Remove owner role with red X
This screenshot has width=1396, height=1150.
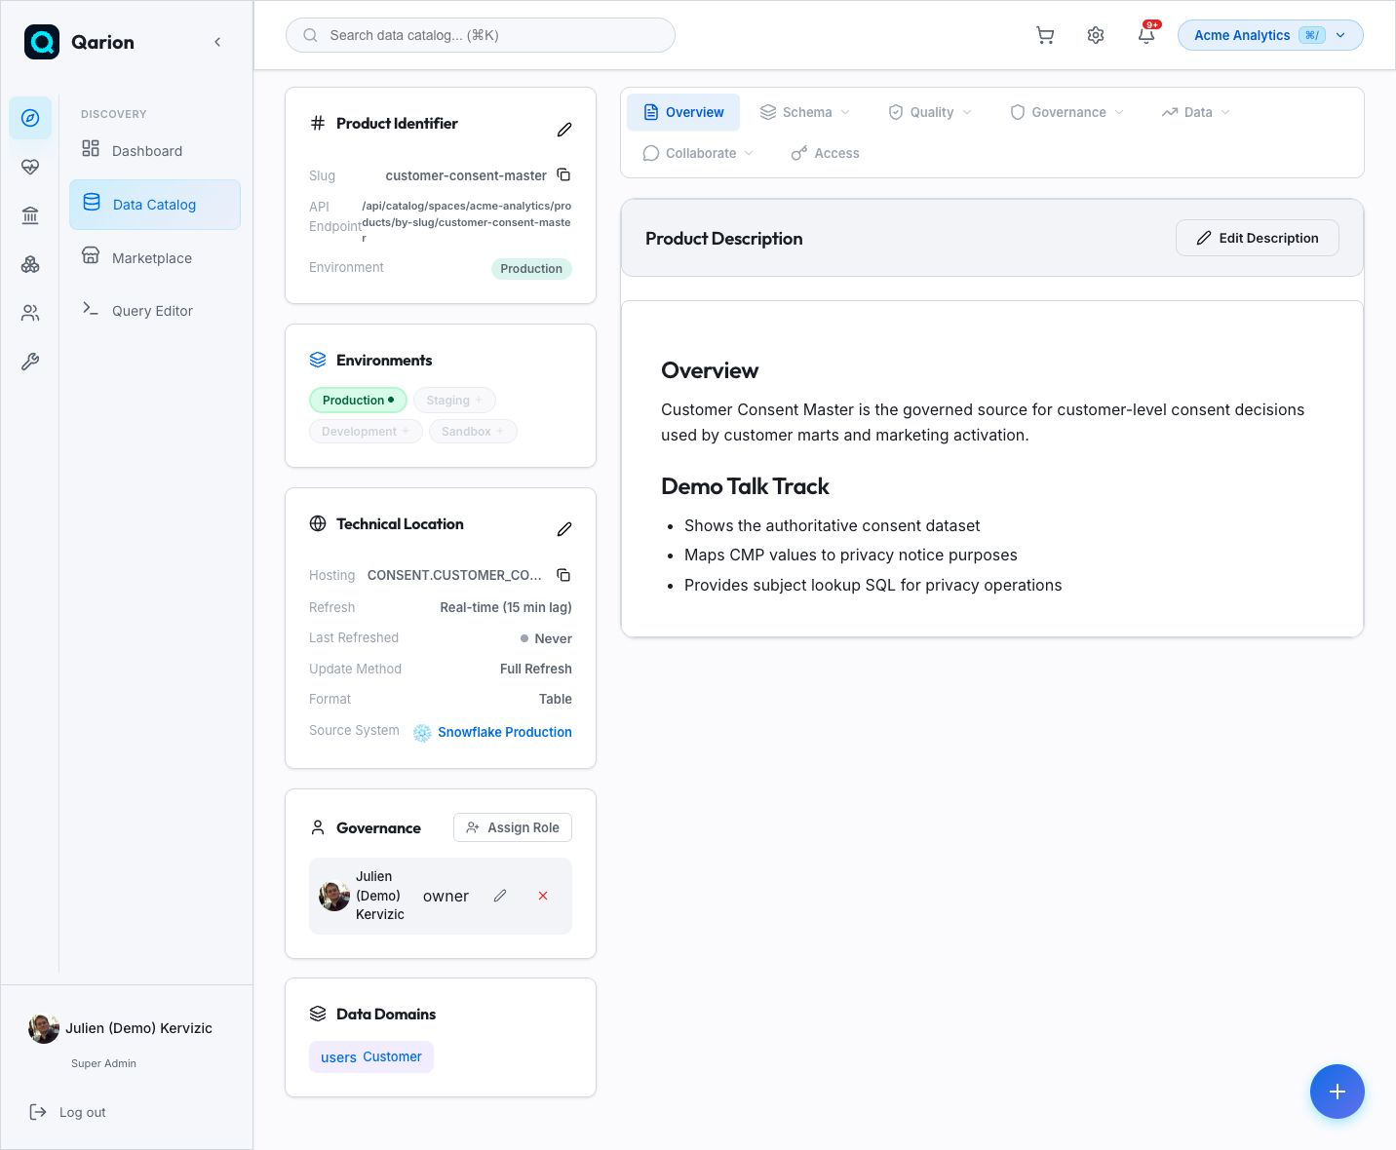(x=543, y=896)
